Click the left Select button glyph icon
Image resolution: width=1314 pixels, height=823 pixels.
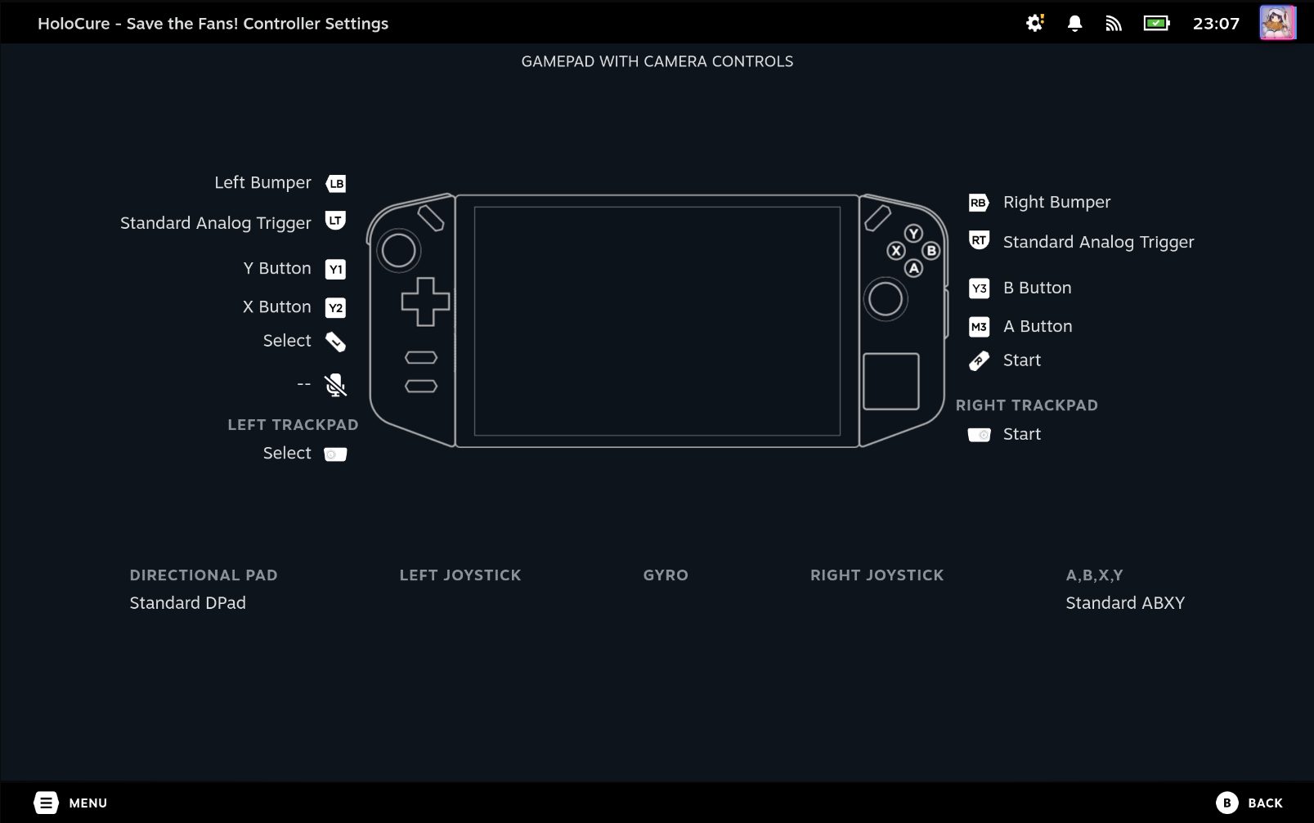click(336, 342)
